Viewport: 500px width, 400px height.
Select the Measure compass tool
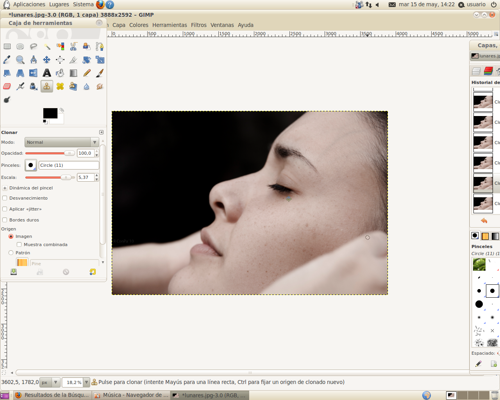click(x=34, y=60)
